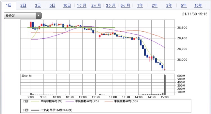Click the 28,400 price axis label

pos(182,38)
